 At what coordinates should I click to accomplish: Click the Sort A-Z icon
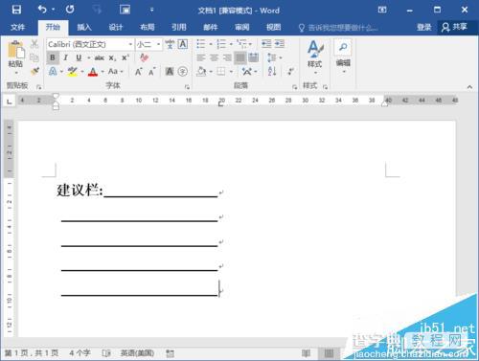(x=272, y=71)
